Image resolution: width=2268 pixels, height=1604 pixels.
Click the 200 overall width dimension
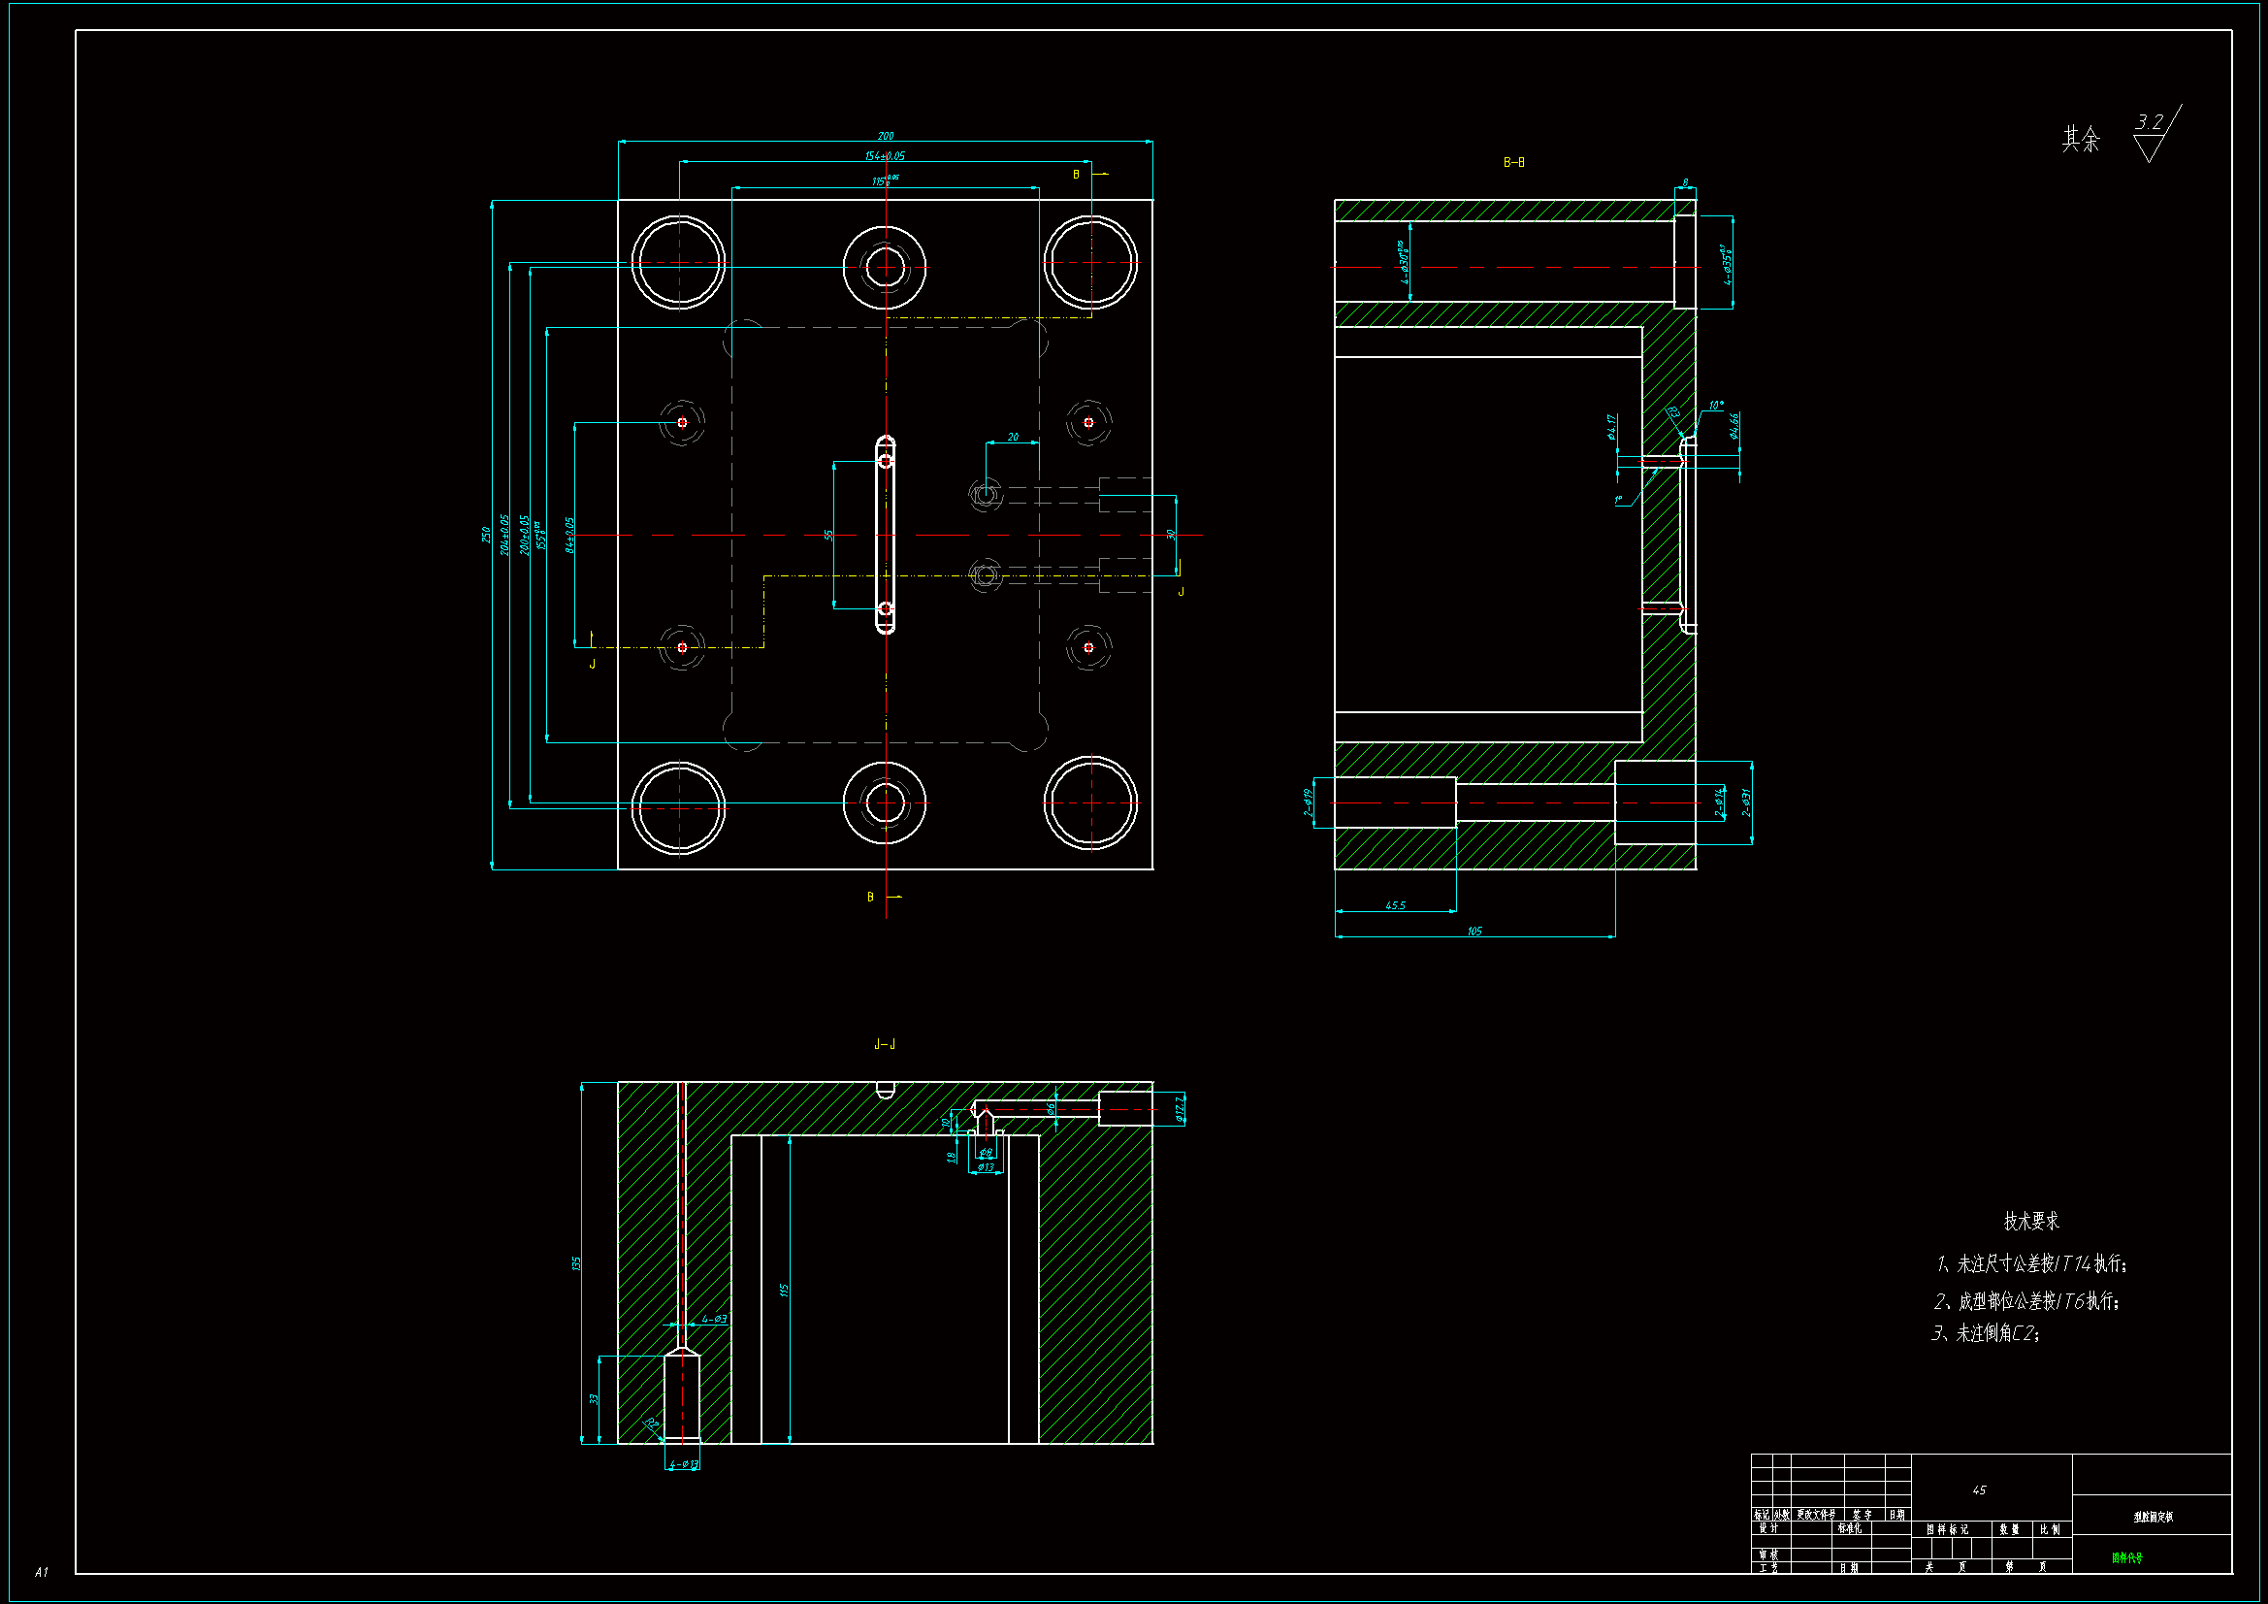pos(885,137)
